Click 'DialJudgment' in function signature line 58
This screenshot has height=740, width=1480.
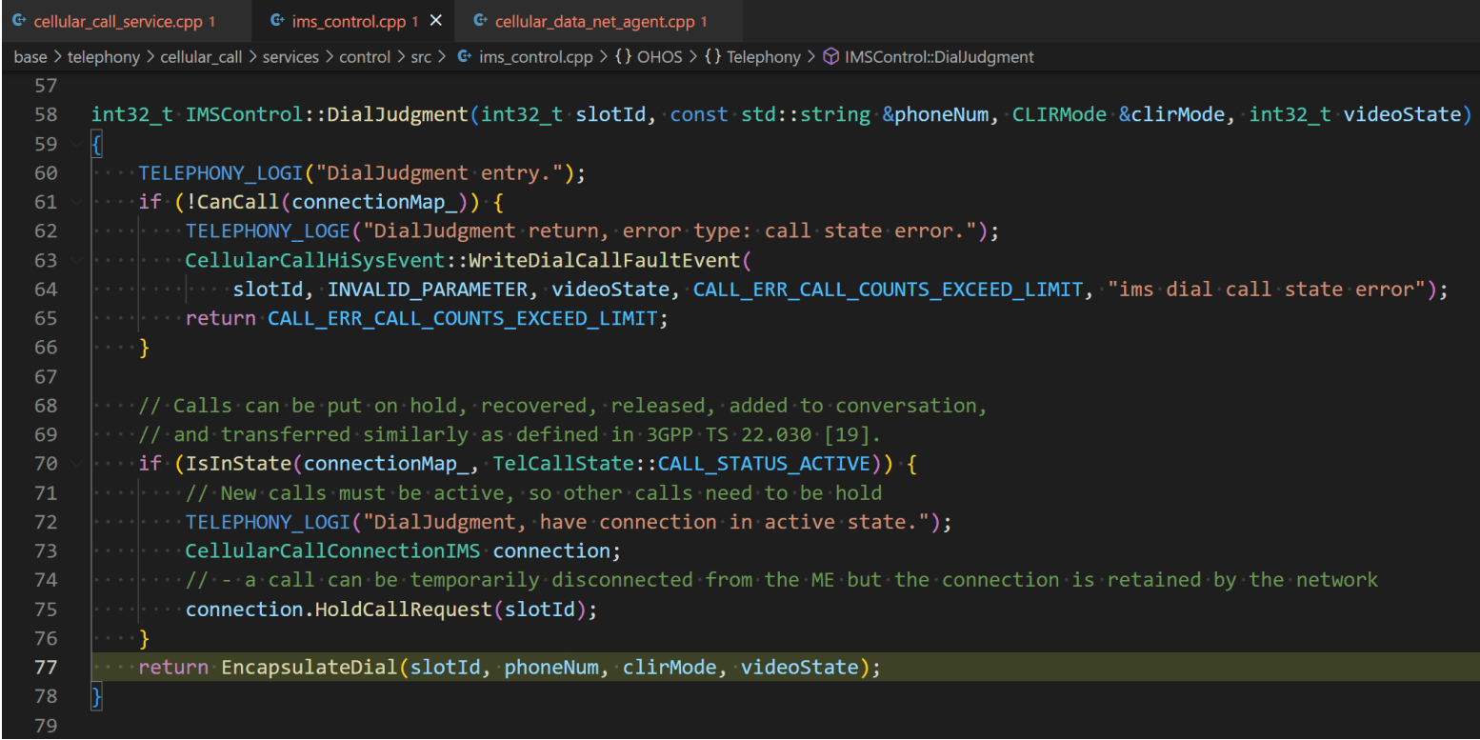398,114
